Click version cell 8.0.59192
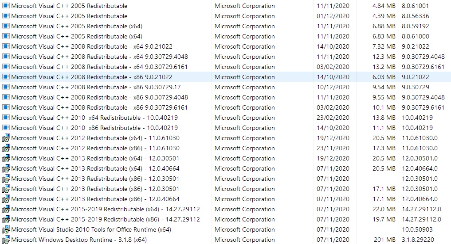Viewport: 451px width, 244px height. tap(416, 26)
